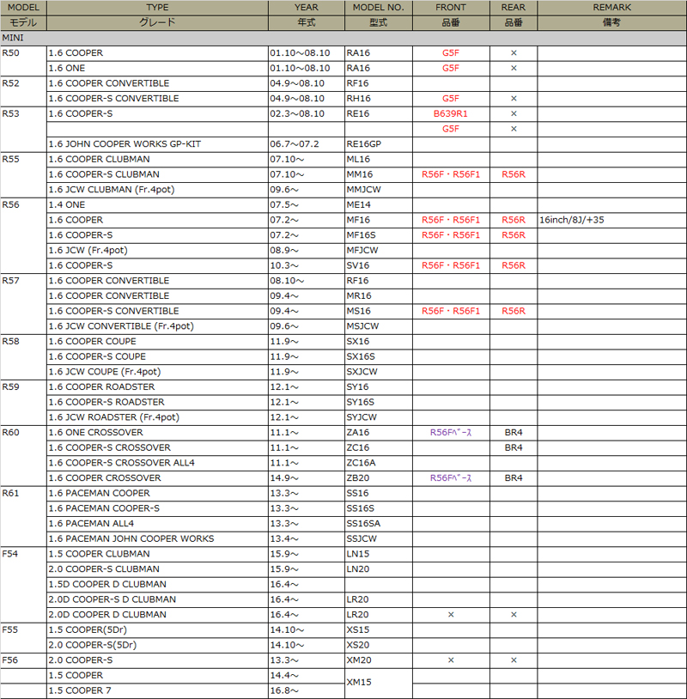Click G5F front part in RH16 row

[451, 99]
